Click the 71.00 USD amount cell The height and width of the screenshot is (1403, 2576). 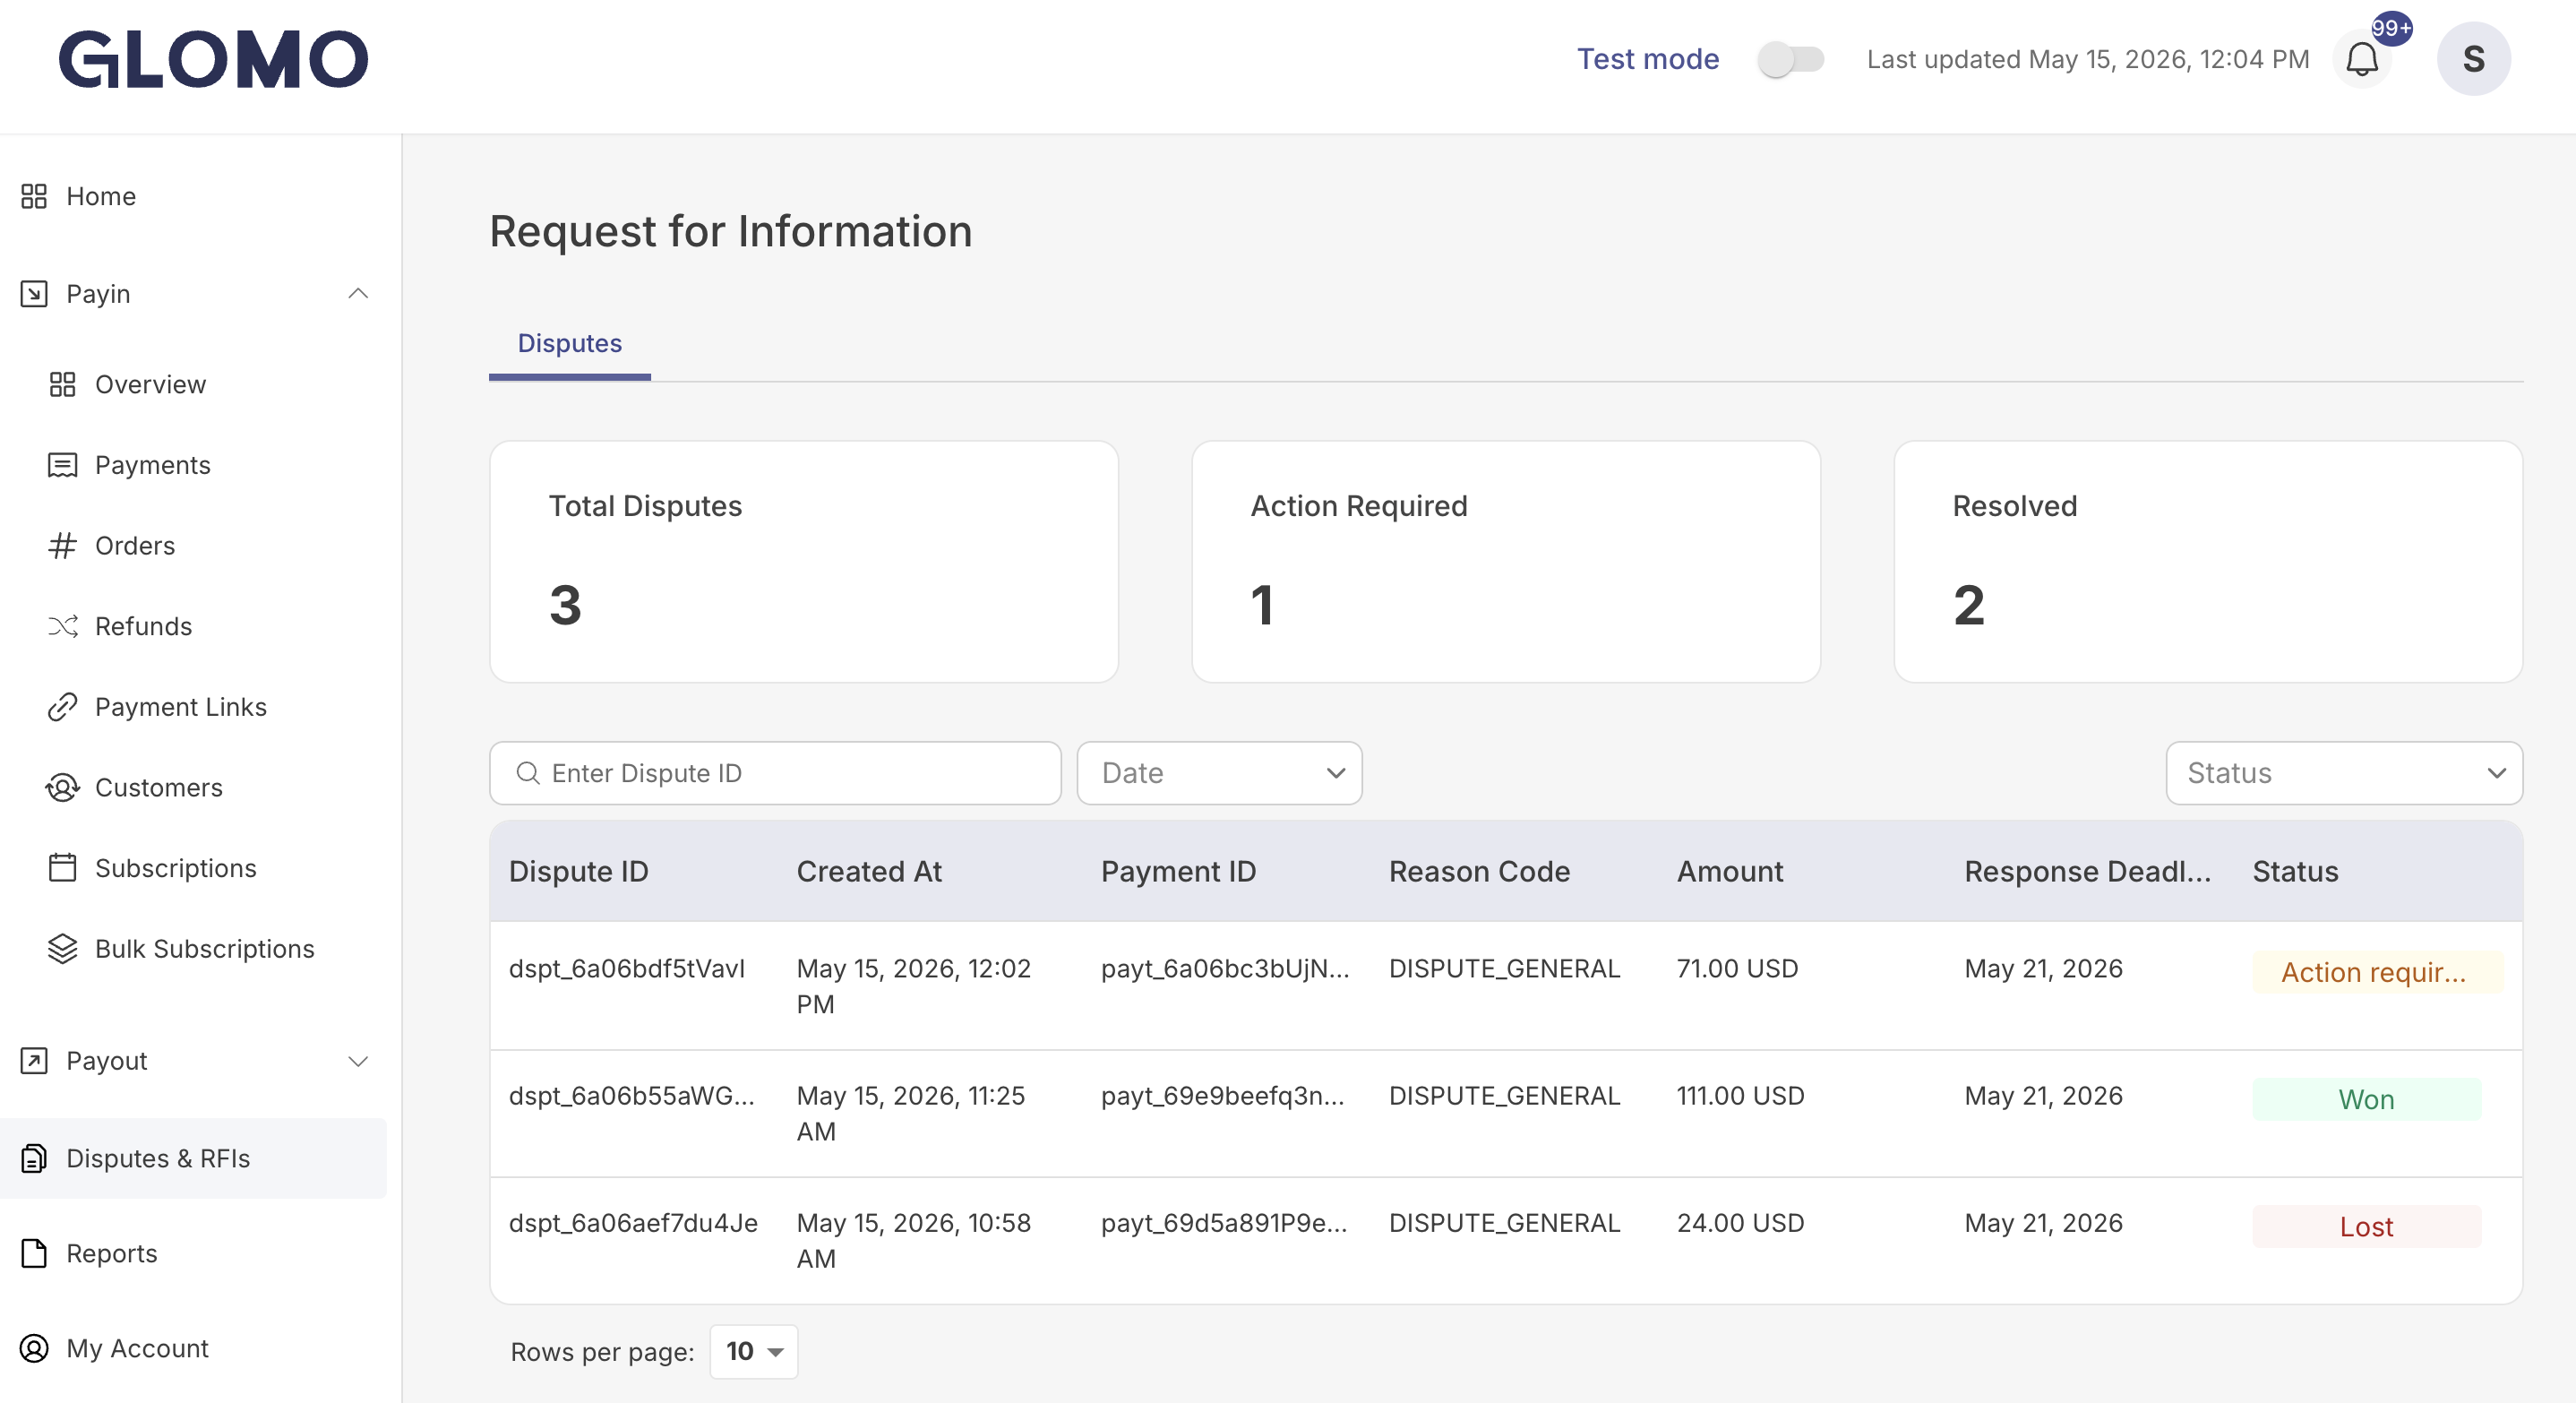click(x=1737, y=969)
